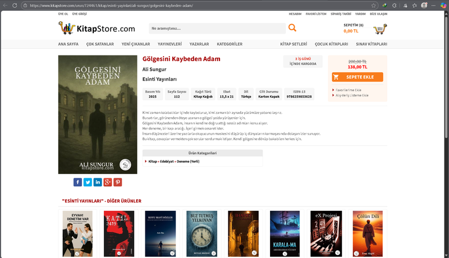The height and width of the screenshot is (258, 449).
Task: Pin the book on Pinterest
Action: pos(118,182)
